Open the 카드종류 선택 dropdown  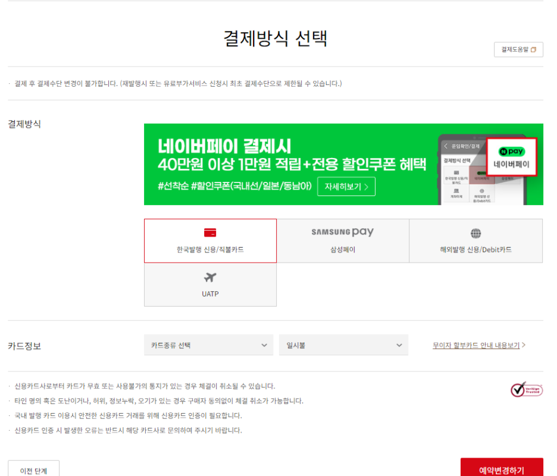(208, 345)
